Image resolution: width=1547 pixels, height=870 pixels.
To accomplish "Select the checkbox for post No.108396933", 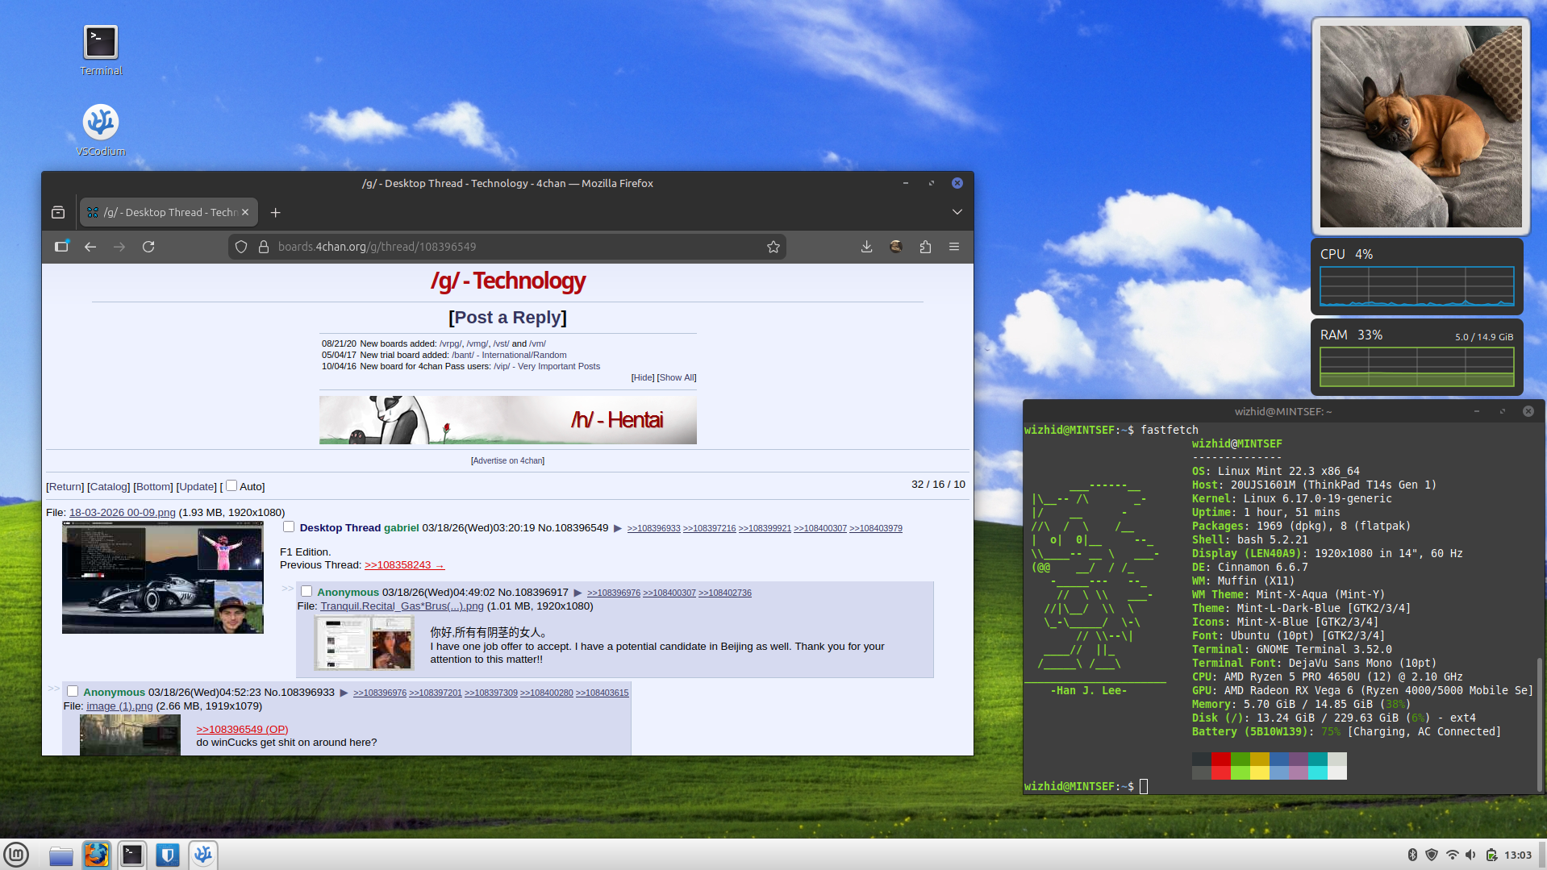I will point(73,691).
